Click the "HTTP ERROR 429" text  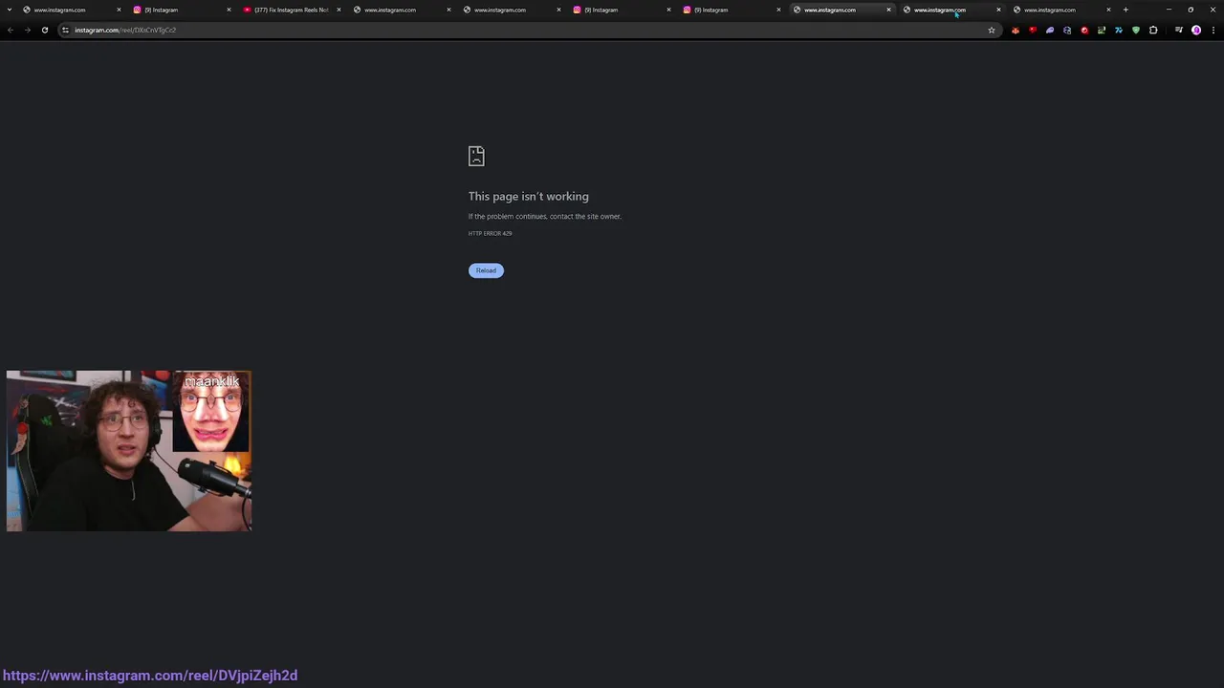(x=490, y=233)
